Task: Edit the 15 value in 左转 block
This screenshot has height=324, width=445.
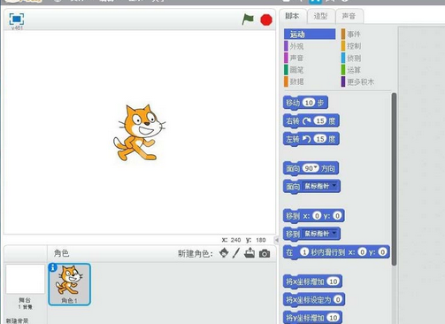Action: [320, 139]
